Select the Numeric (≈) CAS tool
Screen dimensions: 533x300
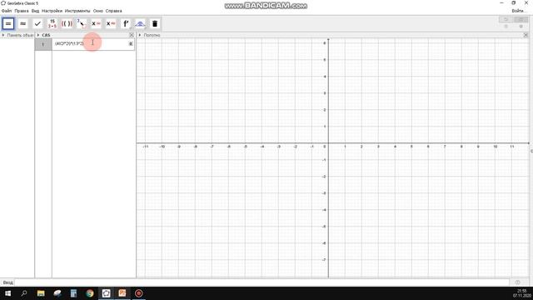tap(22, 24)
